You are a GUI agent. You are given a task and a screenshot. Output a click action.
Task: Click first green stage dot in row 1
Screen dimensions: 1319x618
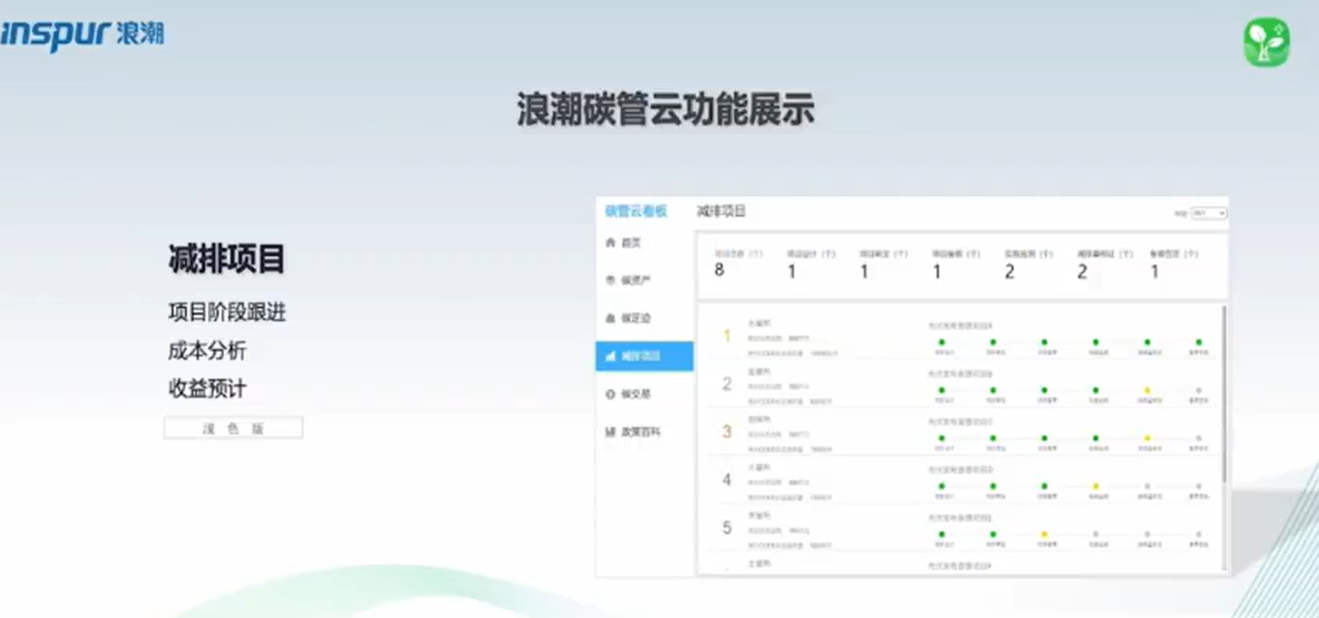(942, 342)
